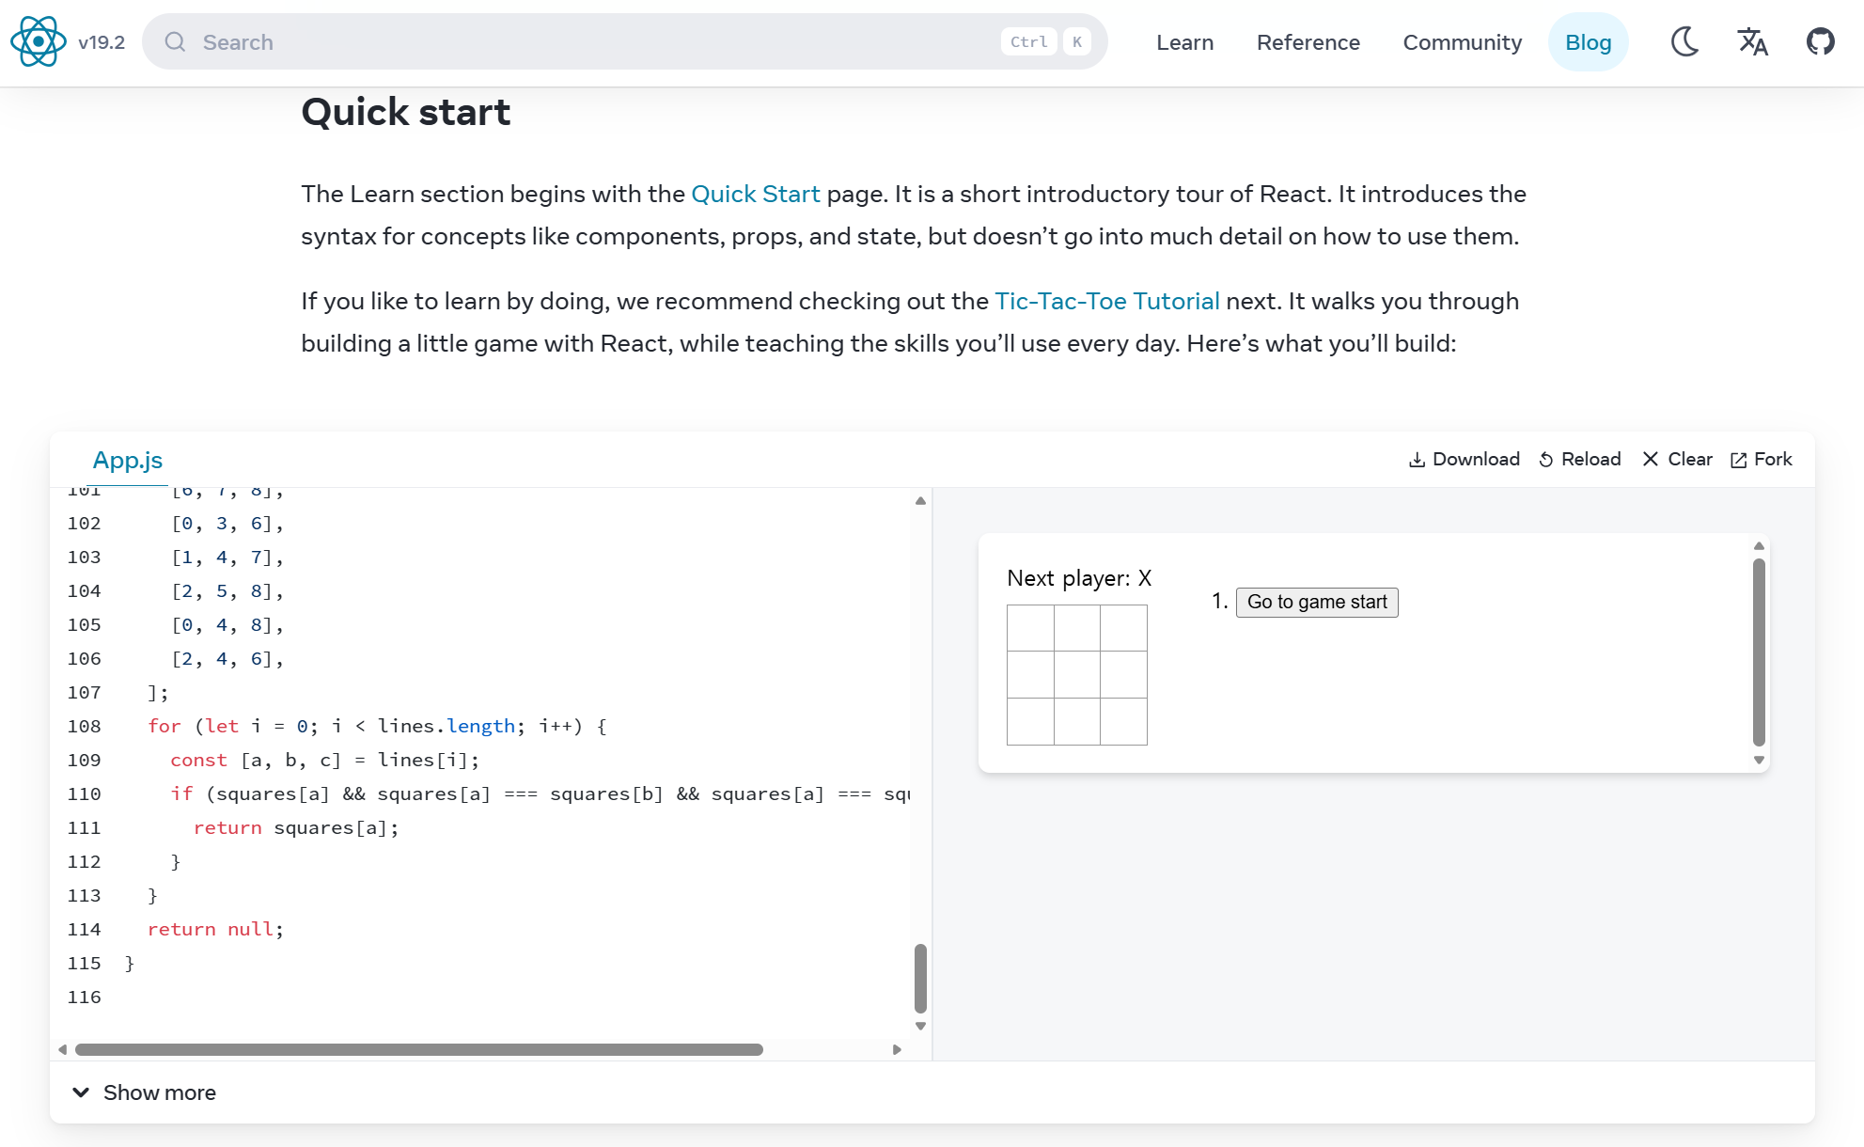Go to the Community section
This screenshot has width=1864, height=1147.
[x=1462, y=42]
